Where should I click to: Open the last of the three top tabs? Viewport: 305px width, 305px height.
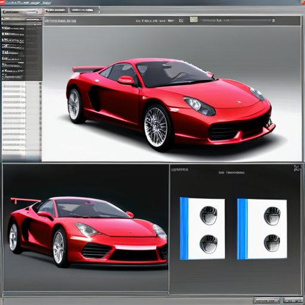coord(83,10)
